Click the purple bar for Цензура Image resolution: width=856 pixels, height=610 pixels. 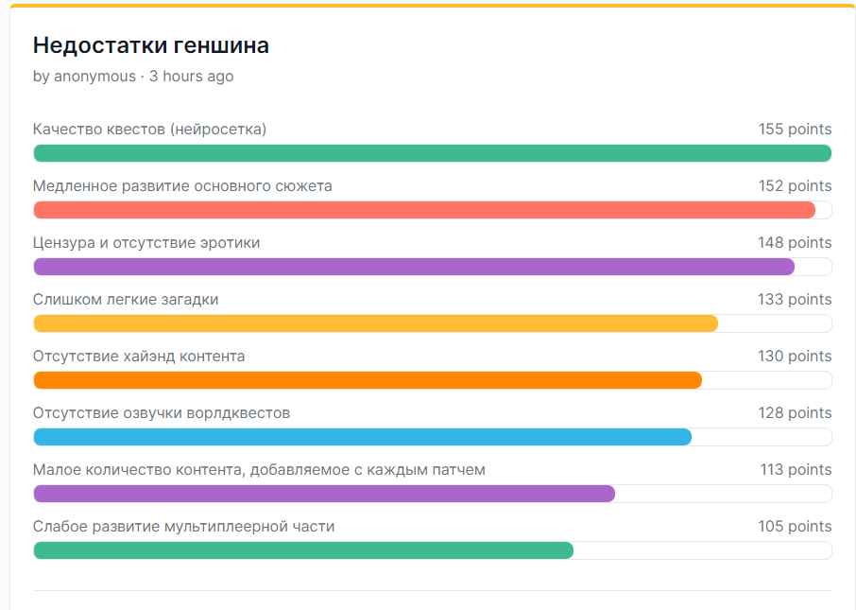tap(414, 267)
